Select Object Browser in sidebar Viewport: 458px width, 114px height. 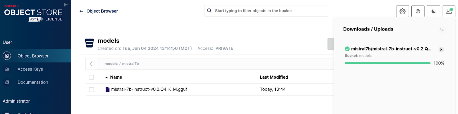35,56
